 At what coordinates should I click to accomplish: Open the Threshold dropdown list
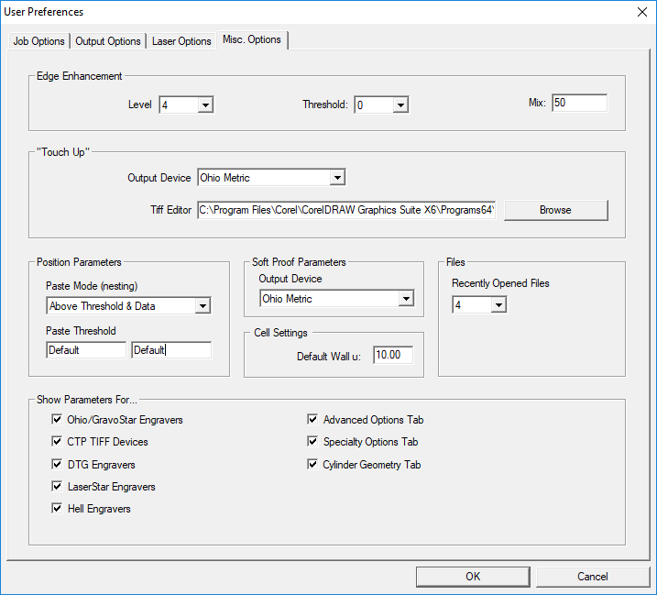pyautogui.click(x=400, y=105)
